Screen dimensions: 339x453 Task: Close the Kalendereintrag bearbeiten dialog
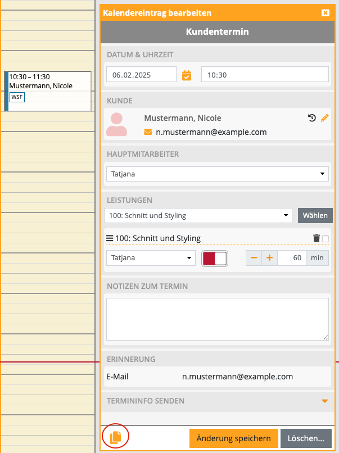pos(325,12)
